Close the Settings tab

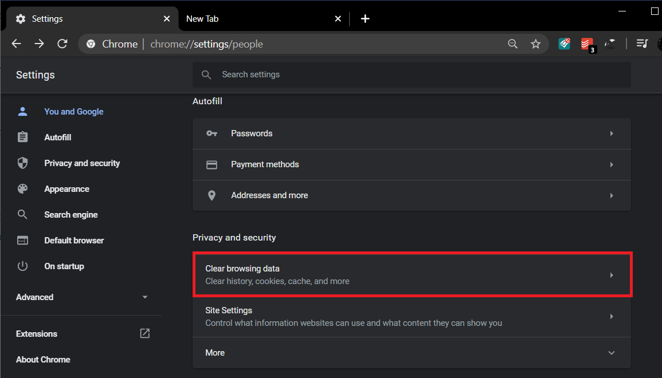point(167,18)
